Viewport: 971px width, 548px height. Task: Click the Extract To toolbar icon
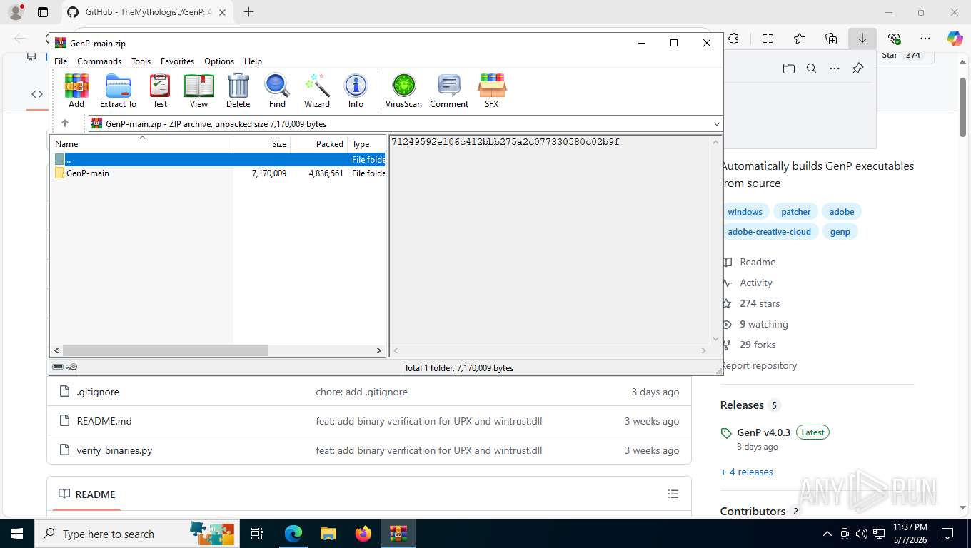tap(118, 91)
